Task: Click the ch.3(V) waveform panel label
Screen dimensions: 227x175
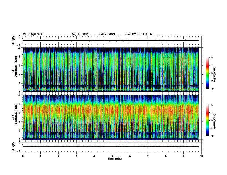Action: [14, 147]
